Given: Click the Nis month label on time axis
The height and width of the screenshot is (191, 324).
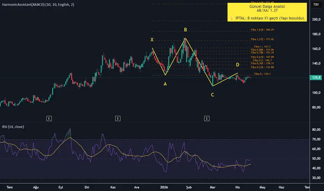Looking at the screenshot, I should tap(238, 187).
